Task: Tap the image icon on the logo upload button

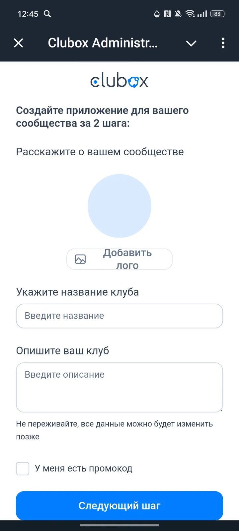Action: pos(80,259)
